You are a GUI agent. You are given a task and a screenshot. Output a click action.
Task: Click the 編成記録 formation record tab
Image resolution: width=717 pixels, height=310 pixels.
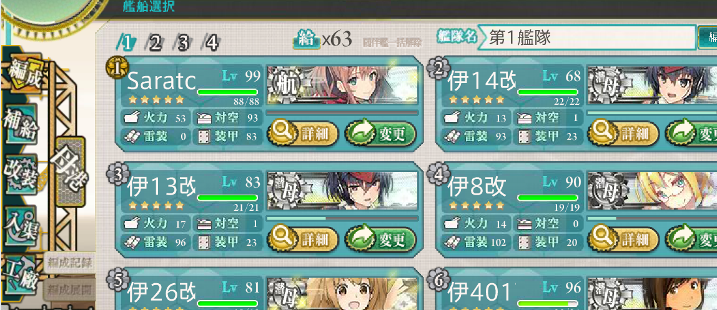tap(69, 263)
